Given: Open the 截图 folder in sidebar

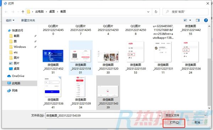Looking at the screenshot, I should [15, 36].
